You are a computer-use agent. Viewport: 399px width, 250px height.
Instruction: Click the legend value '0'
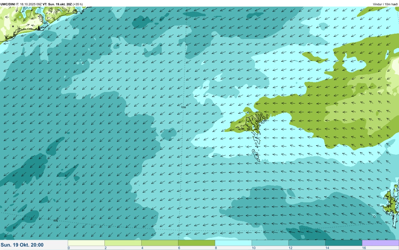69,248
